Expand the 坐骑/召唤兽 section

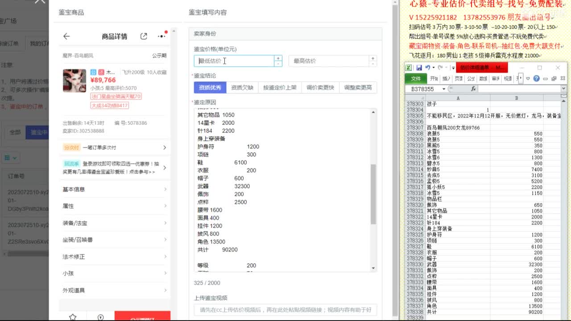click(x=114, y=239)
